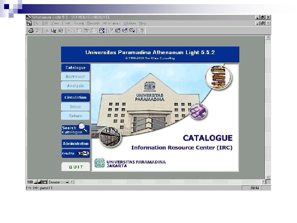Click the CATALOGUE heading text
Screen dimensions: 297x223
tap(207, 138)
